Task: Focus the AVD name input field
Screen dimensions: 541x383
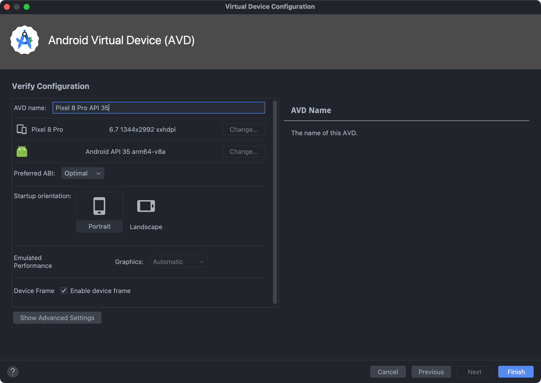Action: 159,108
